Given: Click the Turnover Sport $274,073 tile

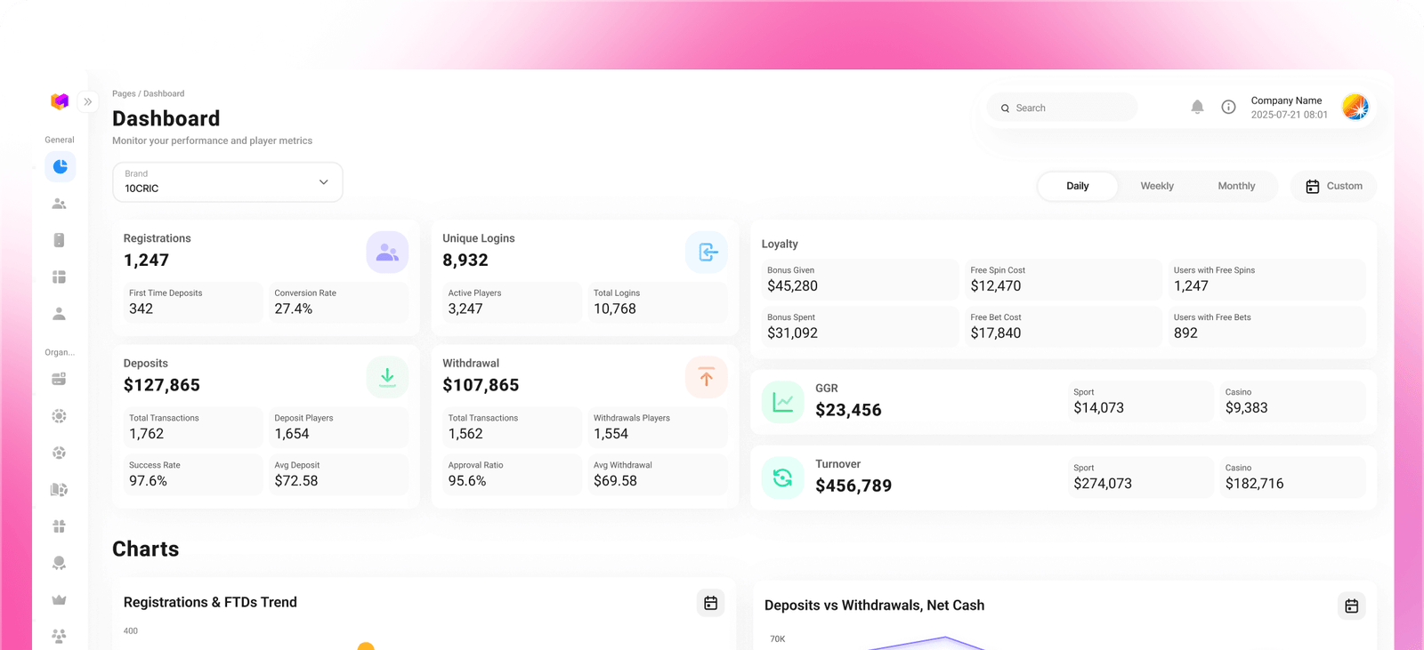Looking at the screenshot, I should tap(1140, 477).
